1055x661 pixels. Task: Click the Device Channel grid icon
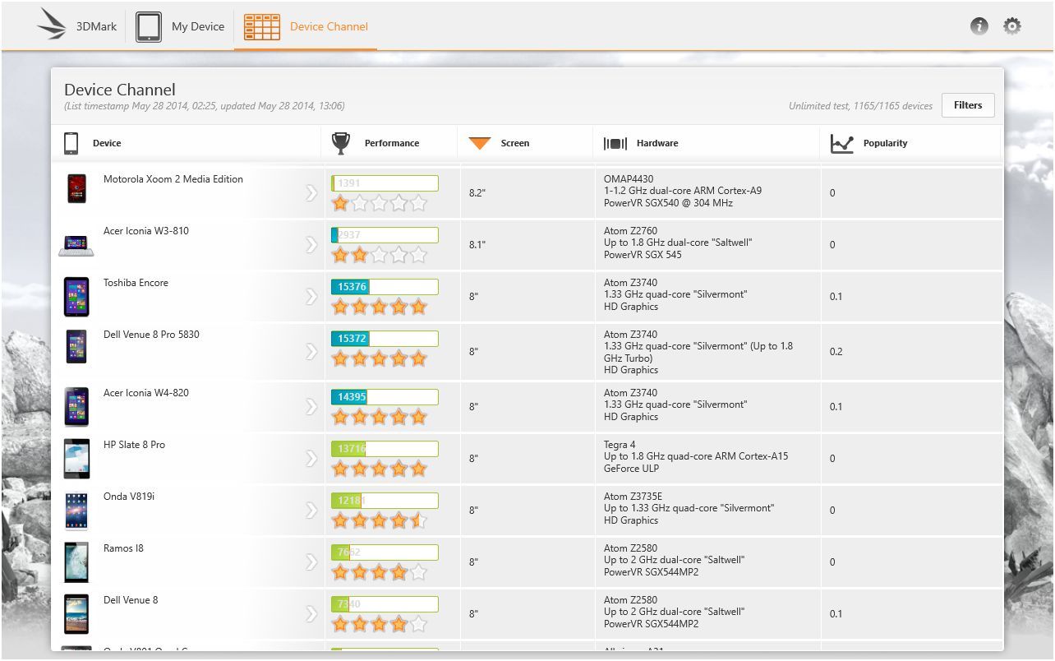pyautogui.click(x=262, y=26)
